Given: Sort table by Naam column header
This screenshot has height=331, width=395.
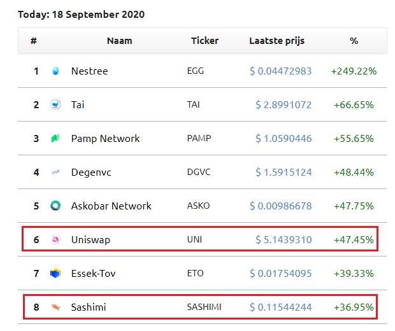Looking at the screenshot, I should 119,41.
